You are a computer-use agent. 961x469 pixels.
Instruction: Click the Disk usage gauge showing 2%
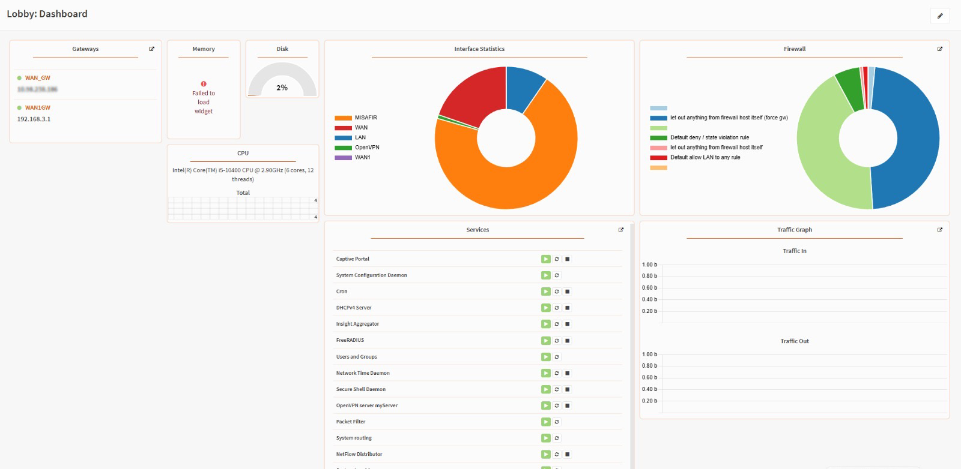click(x=282, y=80)
